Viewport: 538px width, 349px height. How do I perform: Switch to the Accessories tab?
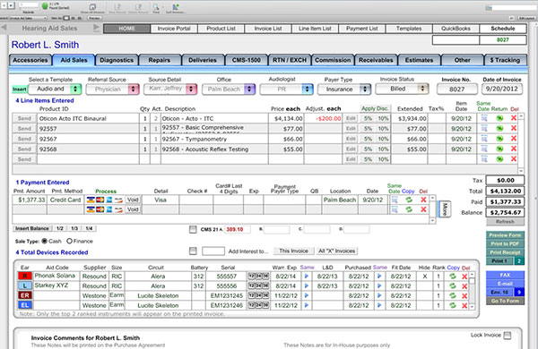point(30,60)
